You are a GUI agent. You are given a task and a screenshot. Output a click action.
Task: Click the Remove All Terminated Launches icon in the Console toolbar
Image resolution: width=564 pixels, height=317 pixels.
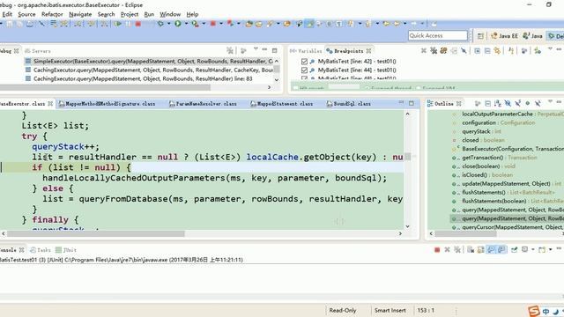(457, 250)
